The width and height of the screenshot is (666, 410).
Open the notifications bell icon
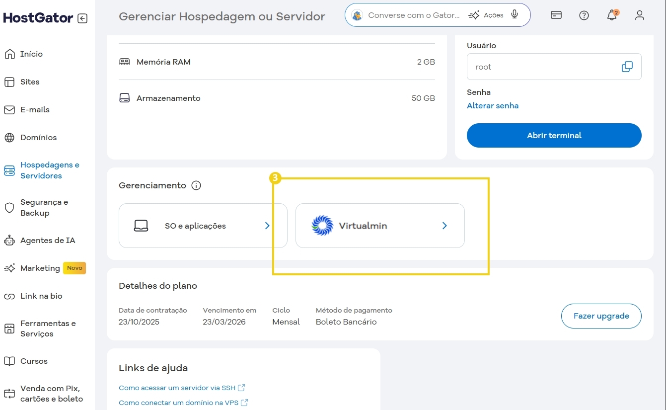click(x=611, y=15)
